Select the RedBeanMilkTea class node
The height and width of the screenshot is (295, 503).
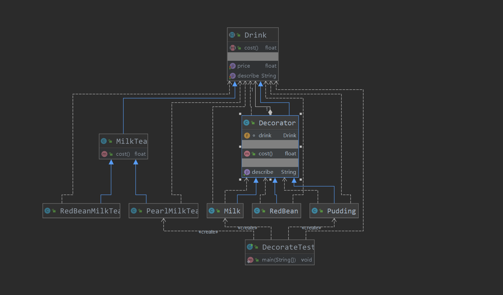[x=81, y=211]
